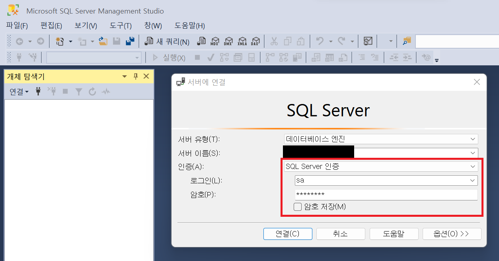Click the DAX query icon
The width and height of the screenshot is (499, 261).
coord(255,41)
